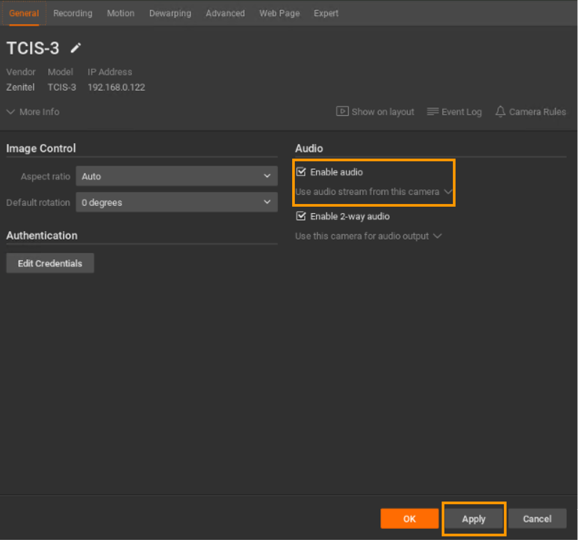
Task: Open the Expert tab
Action: pos(326,13)
